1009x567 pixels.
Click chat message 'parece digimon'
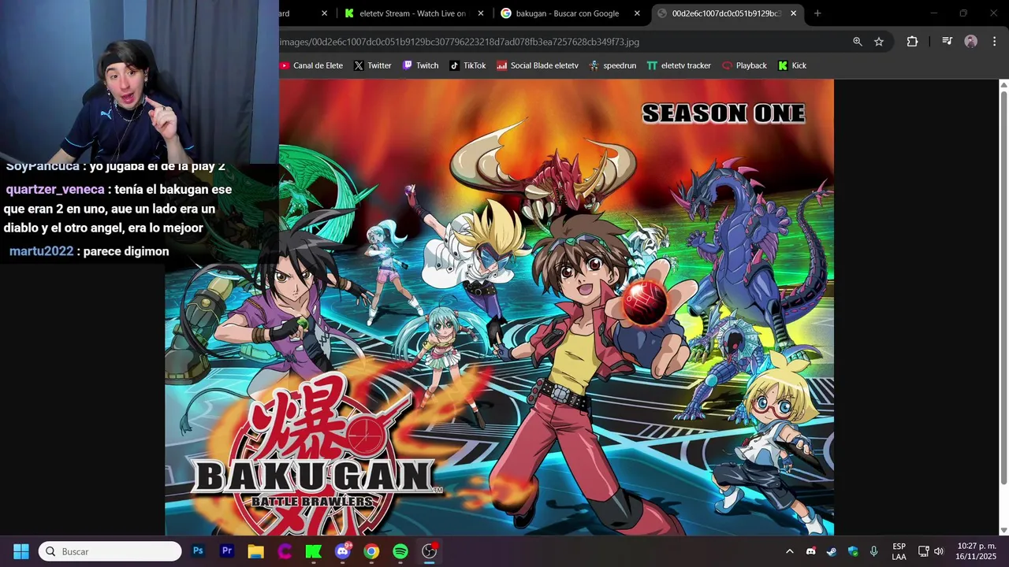[125, 251]
